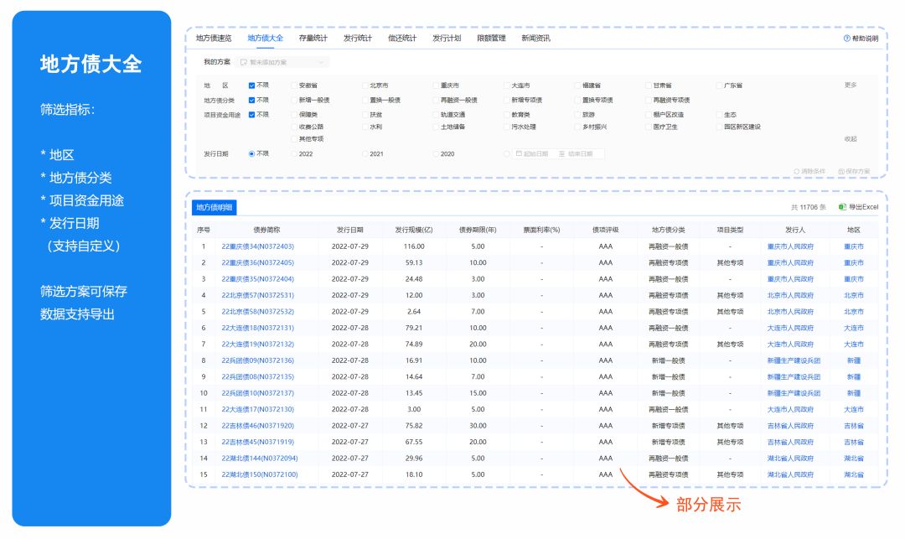905x539 pixels.
Task: Click the Excel export icon
Action: click(842, 206)
